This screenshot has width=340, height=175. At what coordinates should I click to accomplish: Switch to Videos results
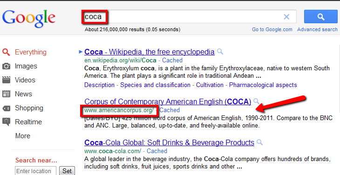(25, 80)
